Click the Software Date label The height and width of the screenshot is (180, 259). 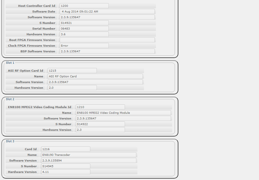(x=44, y=11)
